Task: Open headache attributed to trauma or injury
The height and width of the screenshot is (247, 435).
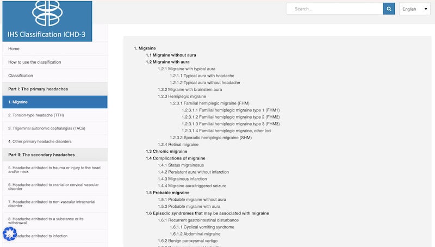Action: [x=53, y=170]
